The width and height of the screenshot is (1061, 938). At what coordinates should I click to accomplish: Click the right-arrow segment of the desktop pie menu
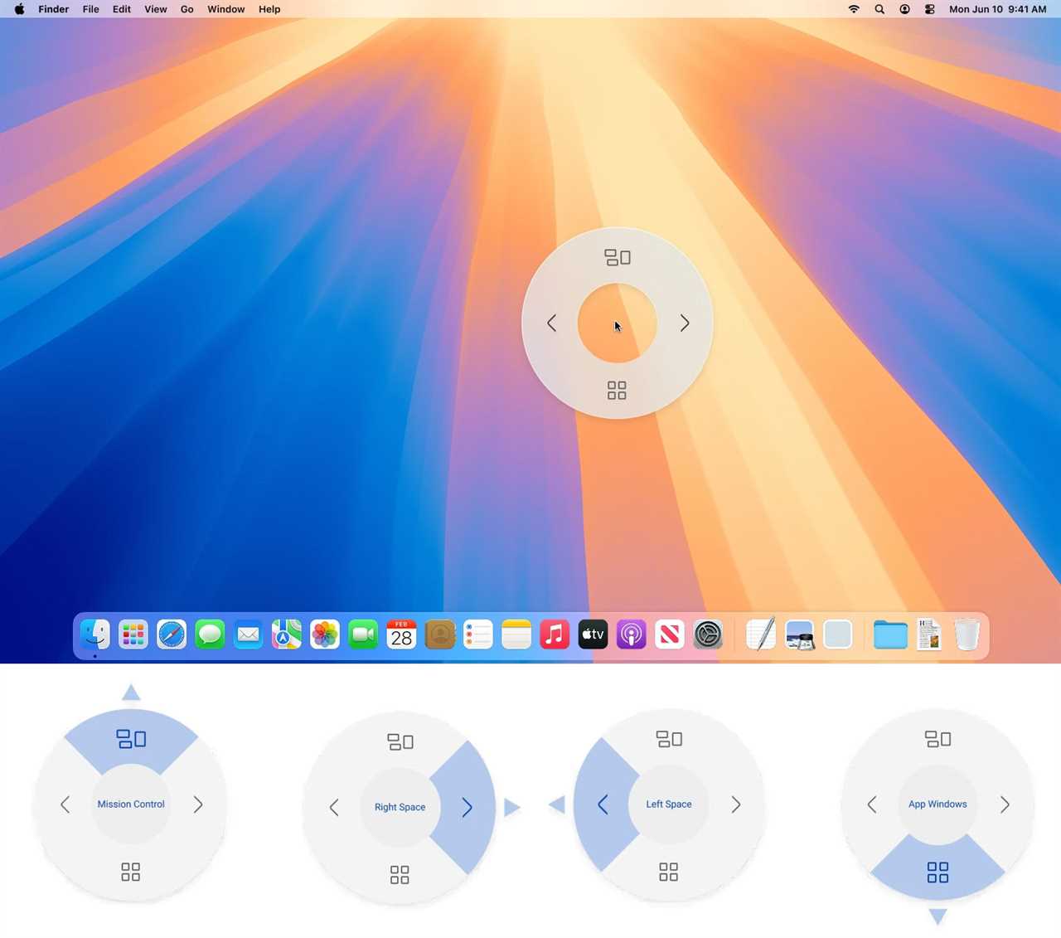coord(685,323)
